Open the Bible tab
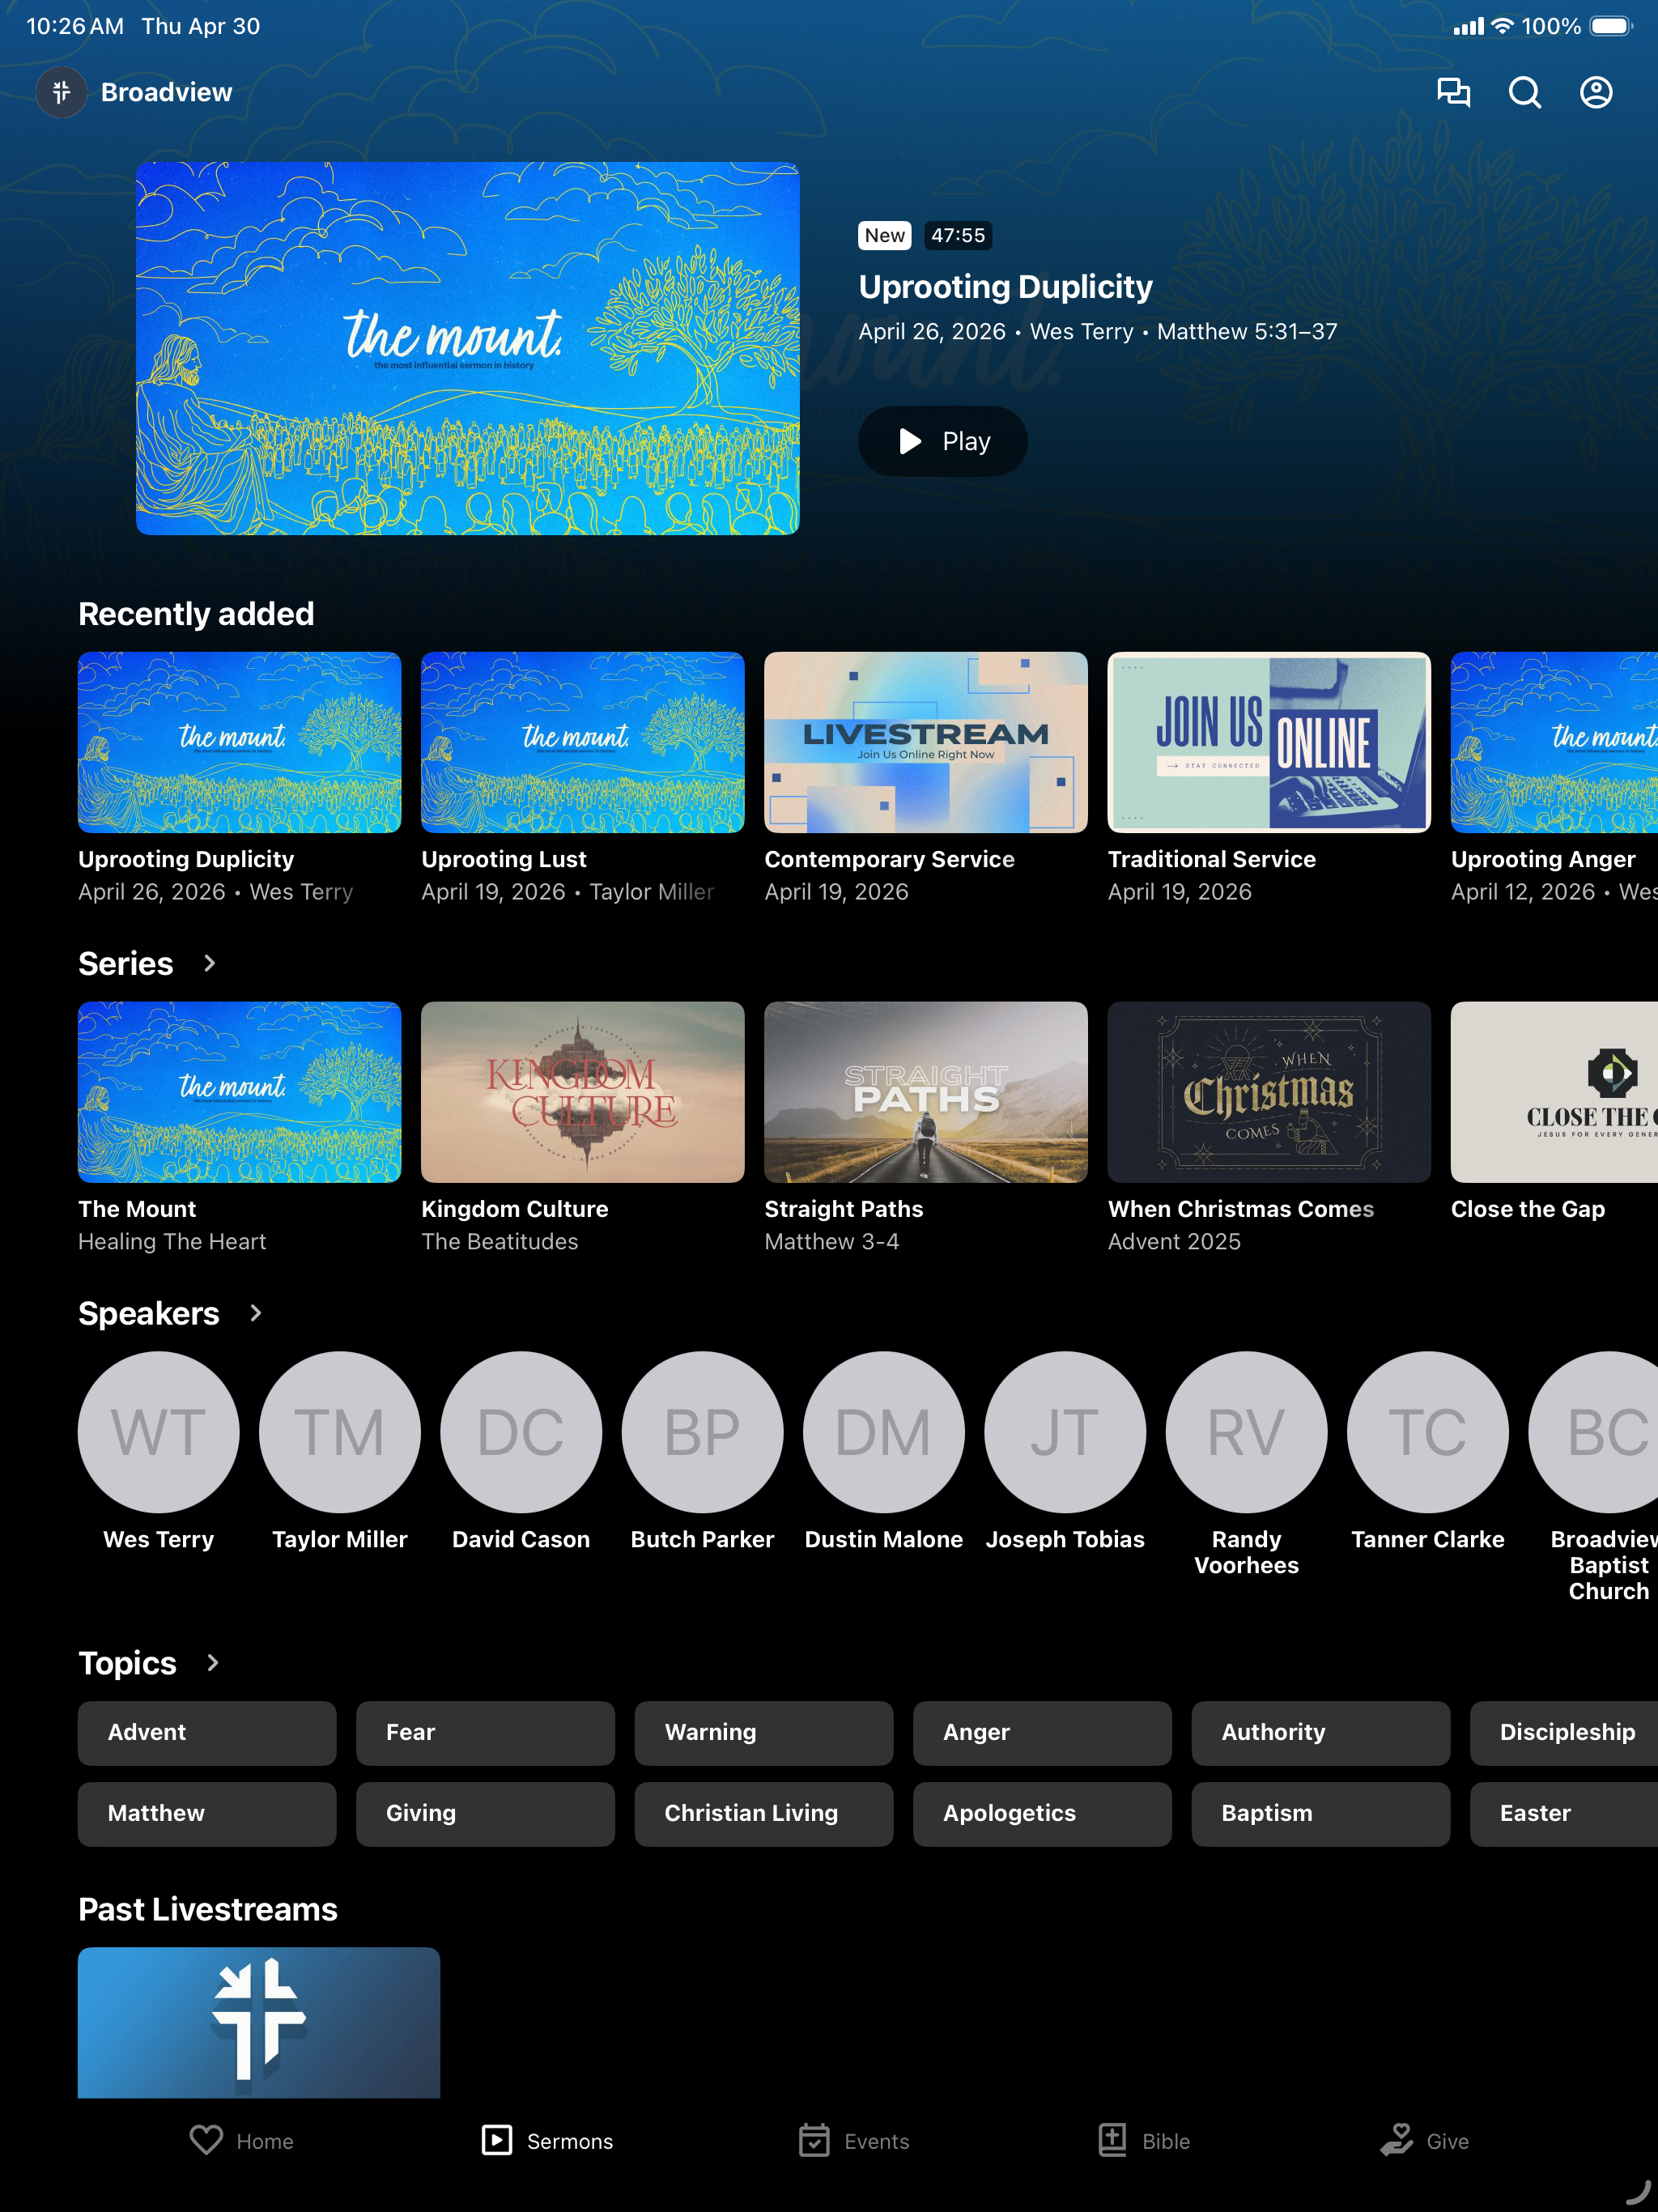The image size is (1658, 2212). pyautogui.click(x=1143, y=2140)
